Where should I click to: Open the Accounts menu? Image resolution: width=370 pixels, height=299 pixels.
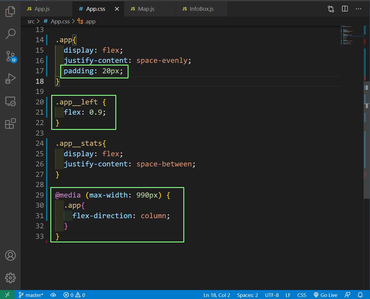coord(10,256)
